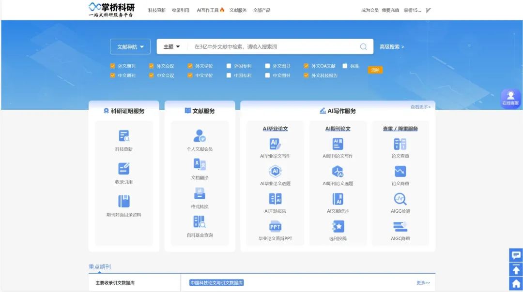Open the 主题 search field dropdown
Image resolution: width=523 pixels, height=292 pixels.
click(x=171, y=47)
